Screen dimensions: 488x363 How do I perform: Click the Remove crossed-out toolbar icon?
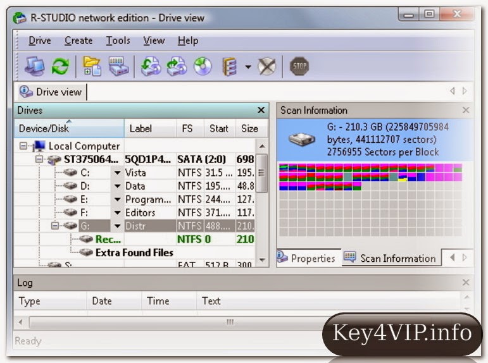click(x=267, y=66)
